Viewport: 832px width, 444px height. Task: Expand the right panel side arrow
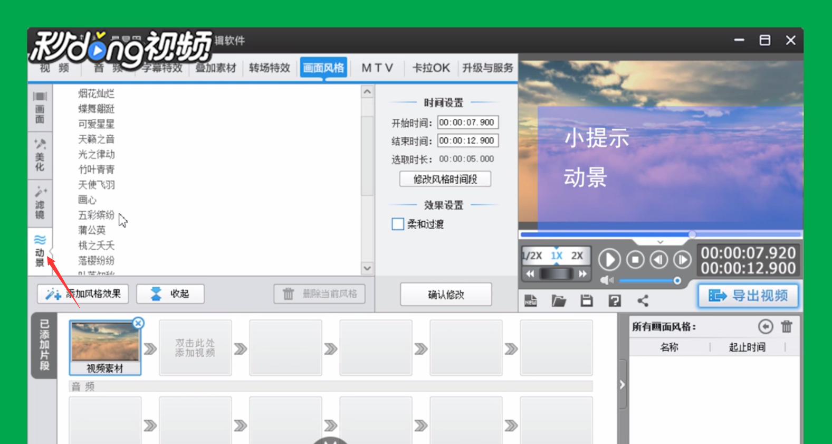(x=622, y=385)
